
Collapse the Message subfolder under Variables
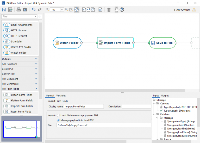[157, 118]
